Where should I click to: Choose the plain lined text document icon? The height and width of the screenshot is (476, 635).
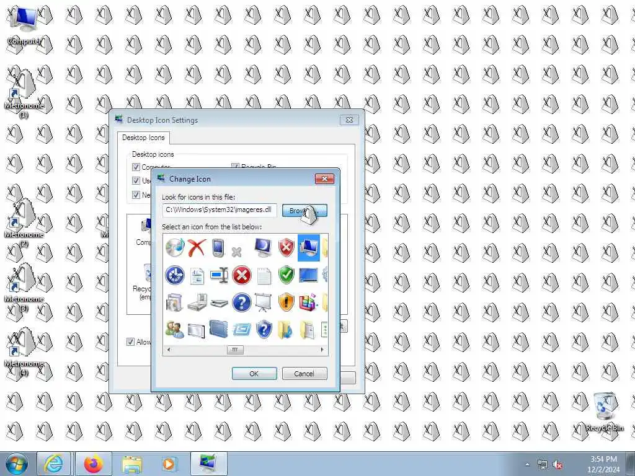(264, 276)
